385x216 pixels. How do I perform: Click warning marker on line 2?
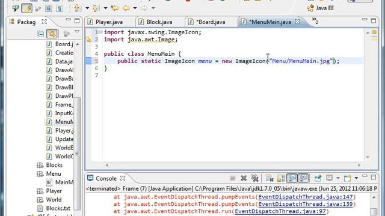pyautogui.click(x=88, y=40)
